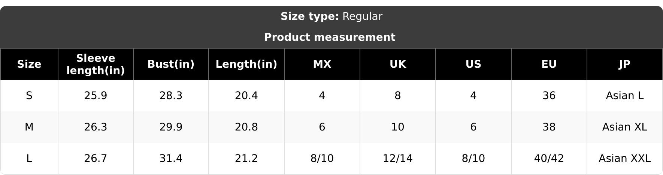This screenshot has width=663, height=175.
Task: Select the Length(in) column header
Action: point(246,64)
